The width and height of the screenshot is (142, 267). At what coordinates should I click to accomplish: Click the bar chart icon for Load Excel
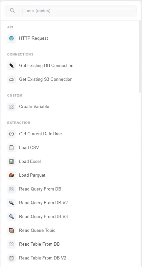[12, 162]
